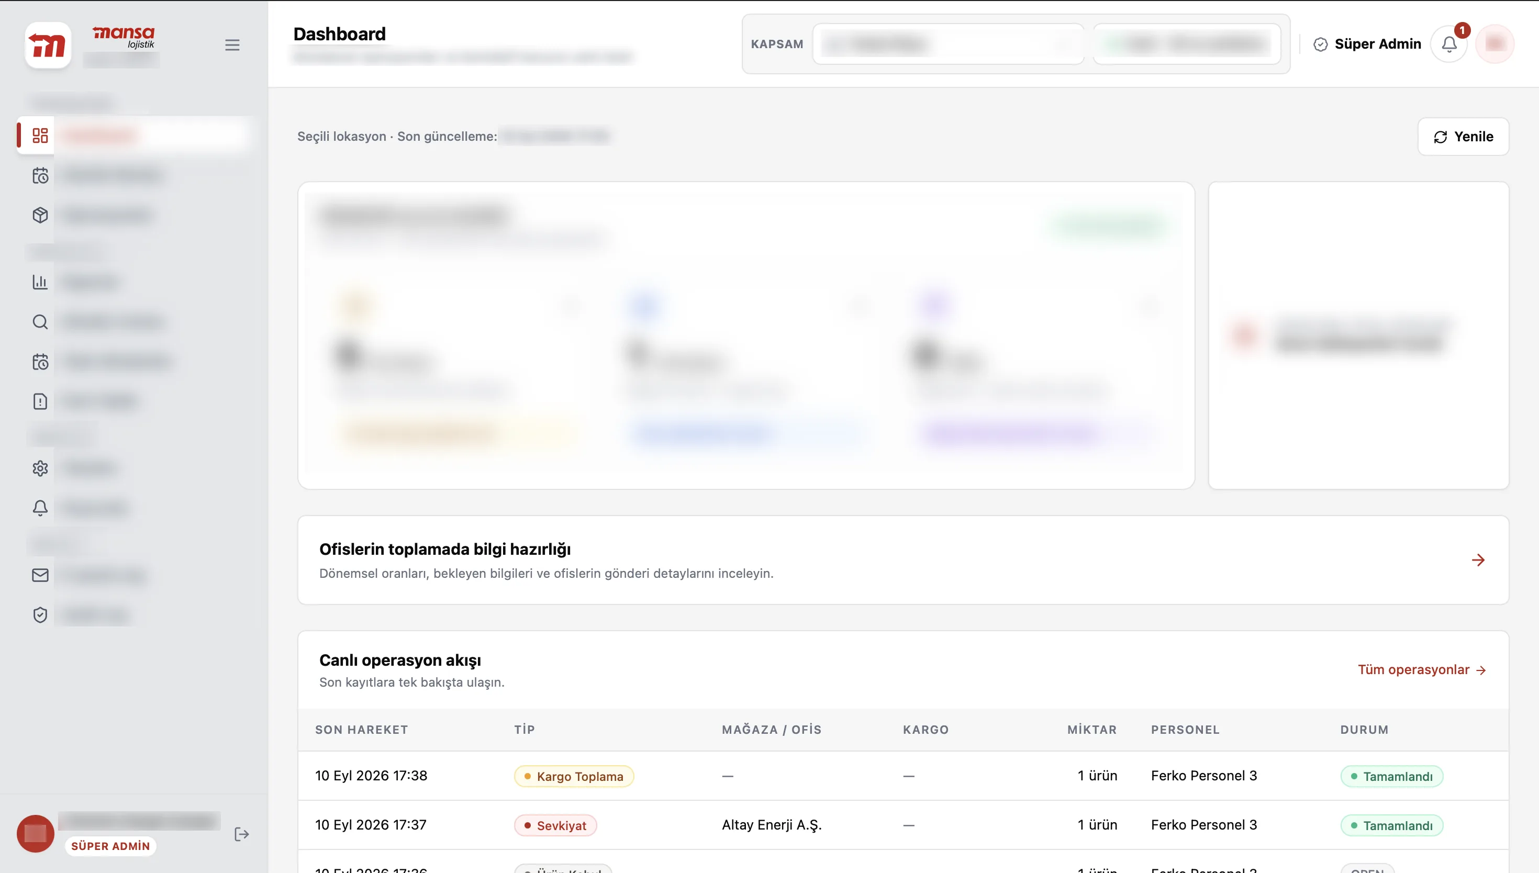Click the TİP column header
Viewport: 1539px width, 873px height.
(x=525, y=730)
